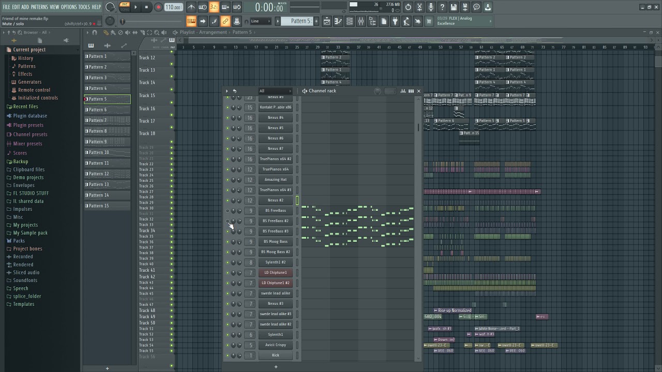The width and height of the screenshot is (662, 372).
Task: Toggle channel rack graph editor icon
Action: [x=403, y=91]
